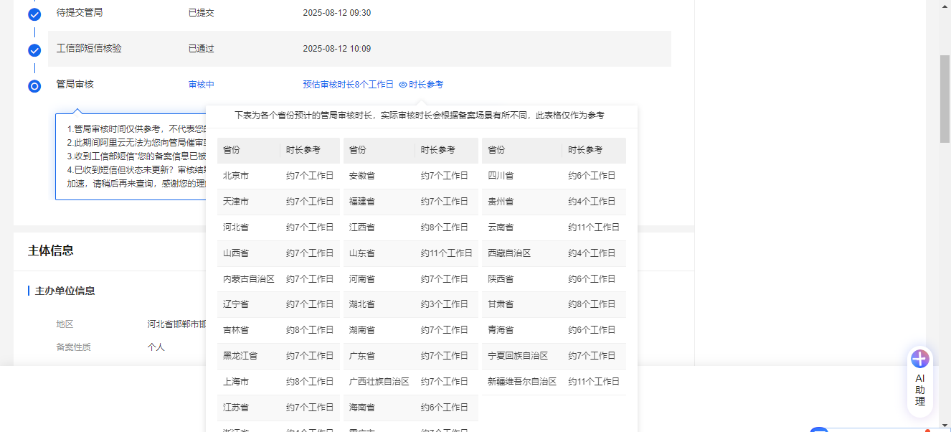The height and width of the screenshot is (432, 951).
Task: Click 预估审核时长8个工作日 link
Action: click(348, 85)
